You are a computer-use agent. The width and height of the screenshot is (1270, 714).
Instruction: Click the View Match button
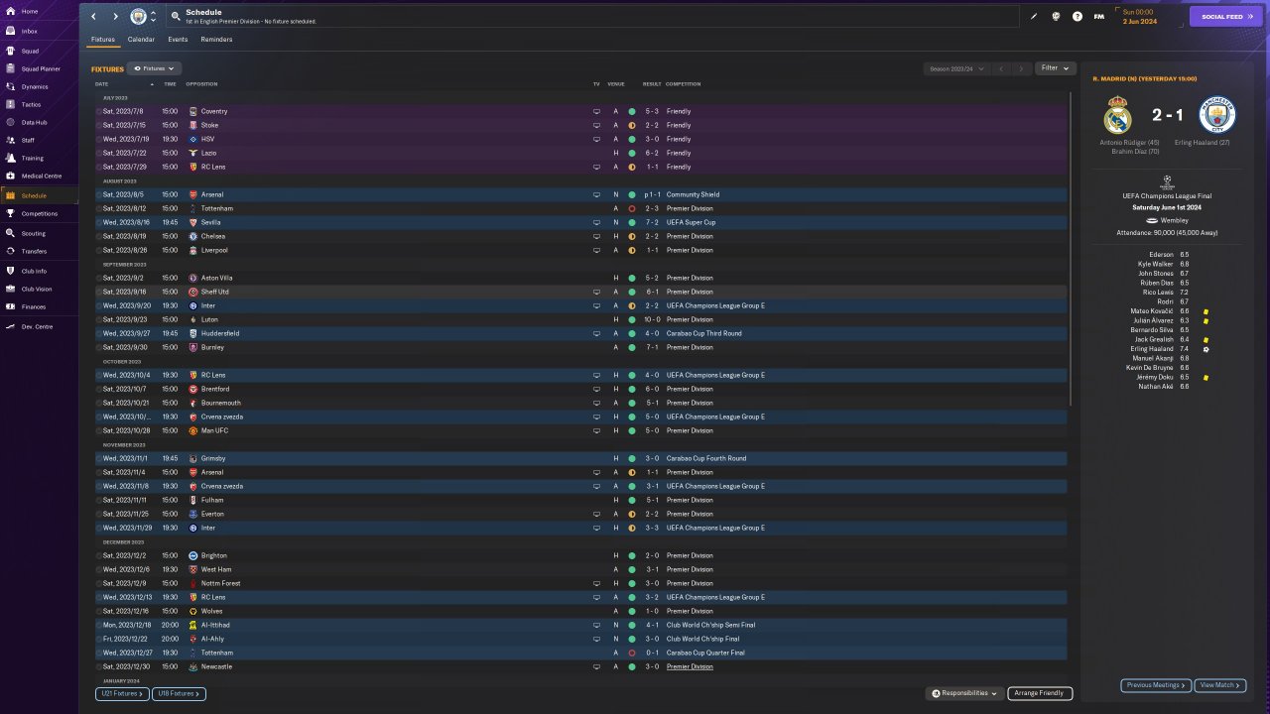[x=1220, y=685]
